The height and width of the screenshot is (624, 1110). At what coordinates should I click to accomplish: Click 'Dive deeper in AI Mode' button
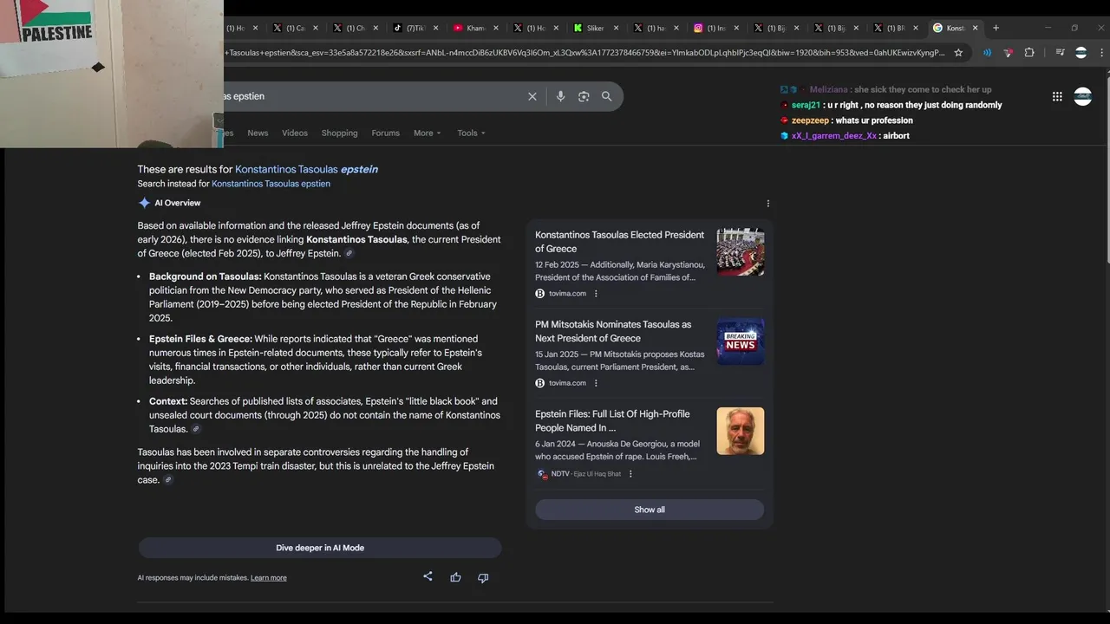pyautogui.click(x=320, y=548)
